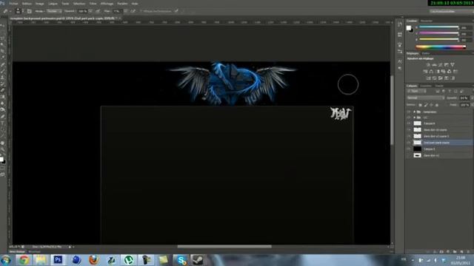Open Skype from the taskbar
474x266 pixels.
181,259
